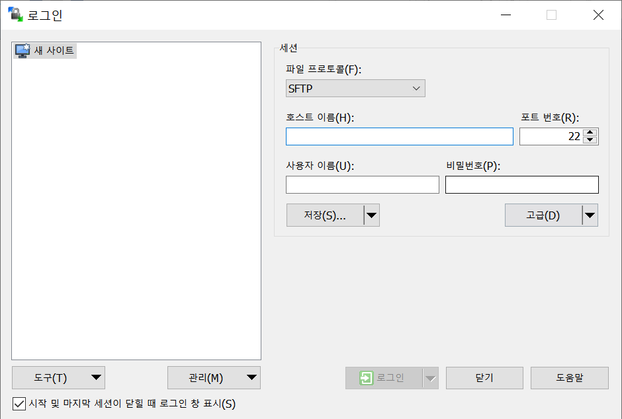The width and height of the screenshot is (622, 419).
Task: Select the 새 사이트 monitor icon
Action: (22, 51)
